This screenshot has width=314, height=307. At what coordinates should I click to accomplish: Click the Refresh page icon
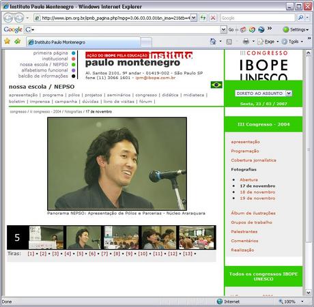click(203, 18)
